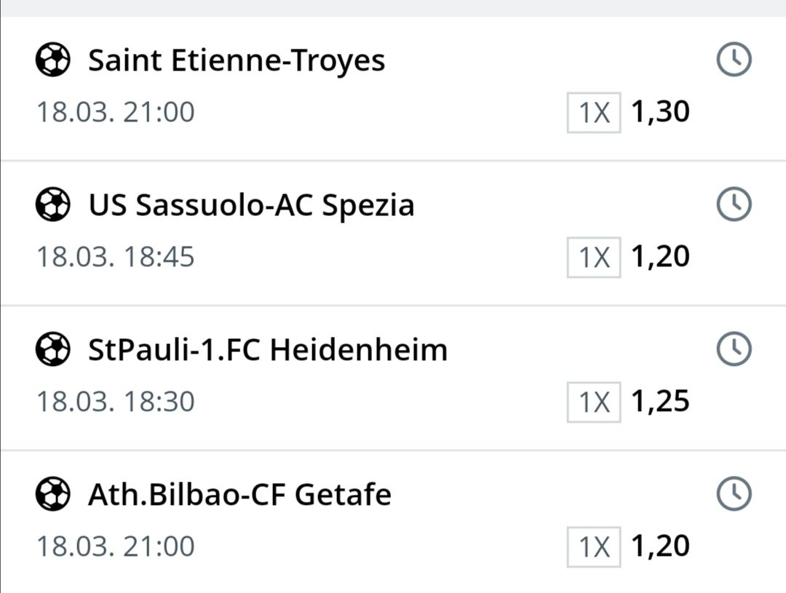Open the US Sassuolo-AC Spezia match title
The width and height of the screenshot is (786, 593).
(x=251, y=206)
